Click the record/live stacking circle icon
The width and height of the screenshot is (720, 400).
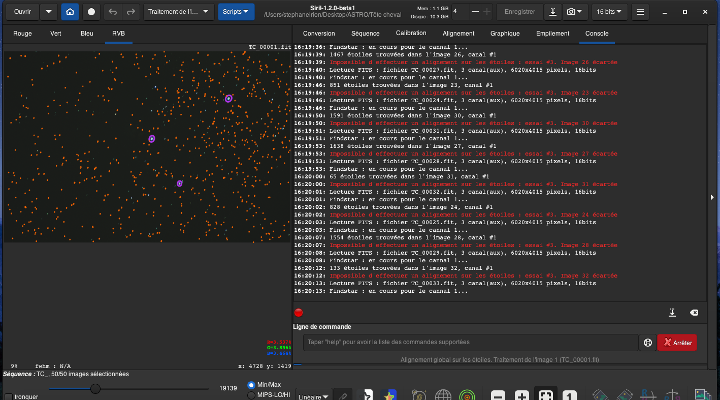[91, 12]
